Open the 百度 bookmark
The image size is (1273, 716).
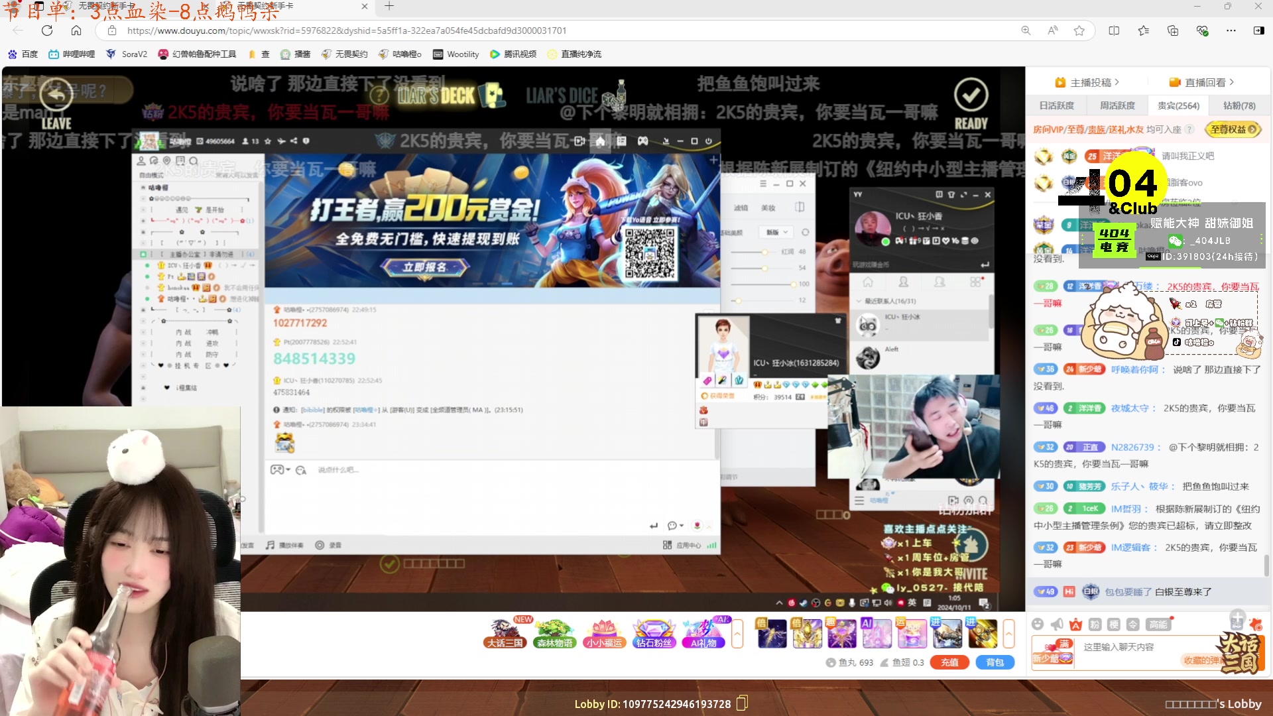click(x=23, y=54)
